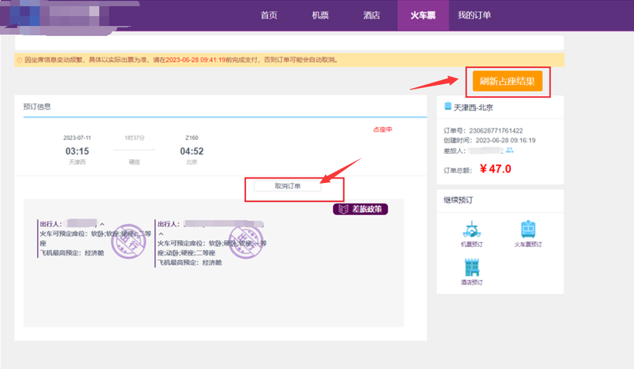
Task: Click the train icon next to 天津西-北京
Action: point(448,107)
